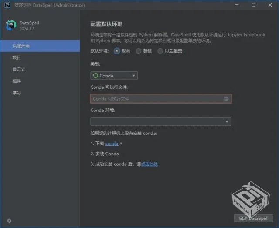Maximize the DataSpell welcome window

[x=253, y=5]
